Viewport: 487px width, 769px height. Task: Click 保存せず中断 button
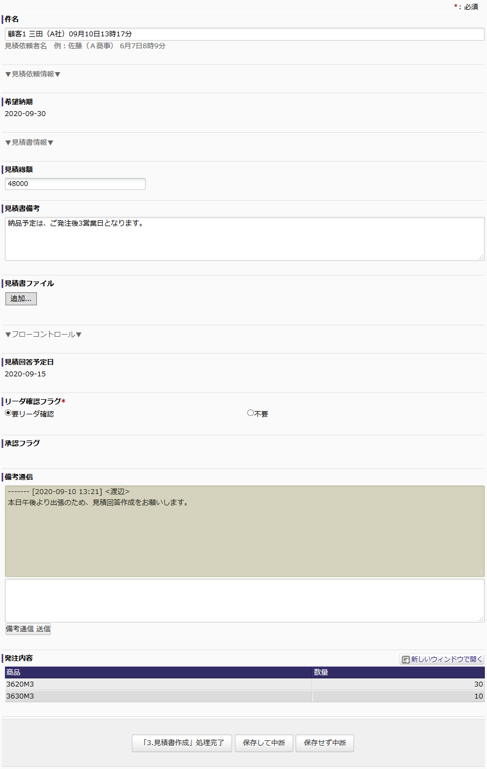click(x=325, y=743)
